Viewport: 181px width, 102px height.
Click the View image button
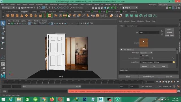coord(163,66)
